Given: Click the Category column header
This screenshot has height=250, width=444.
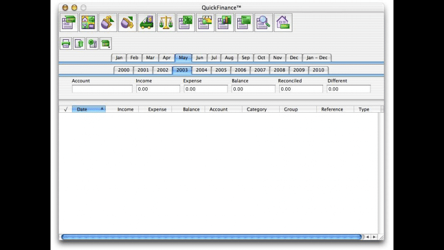Looking at the screenshot, I should pos(257,109).
